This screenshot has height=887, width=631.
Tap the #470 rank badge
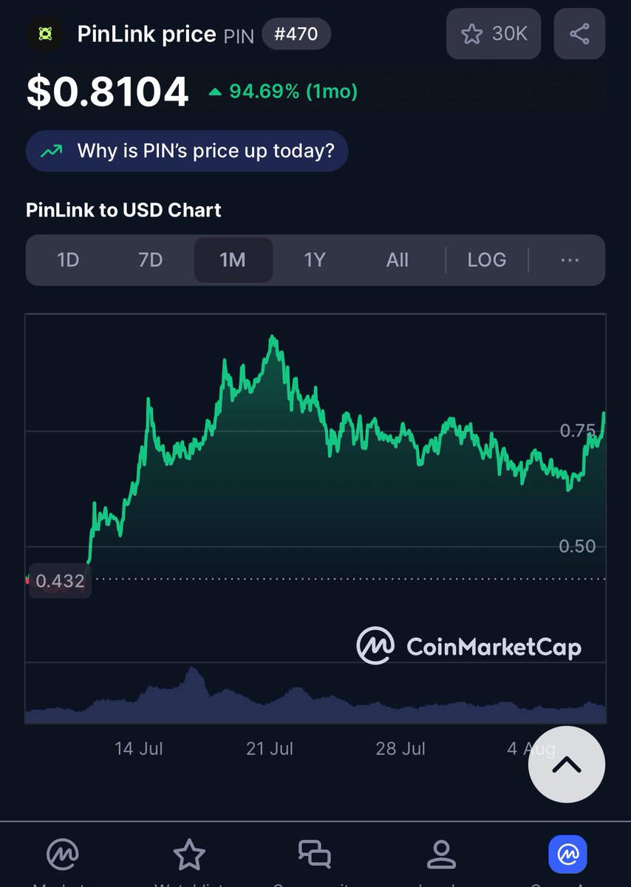click(x=296, y=33)
